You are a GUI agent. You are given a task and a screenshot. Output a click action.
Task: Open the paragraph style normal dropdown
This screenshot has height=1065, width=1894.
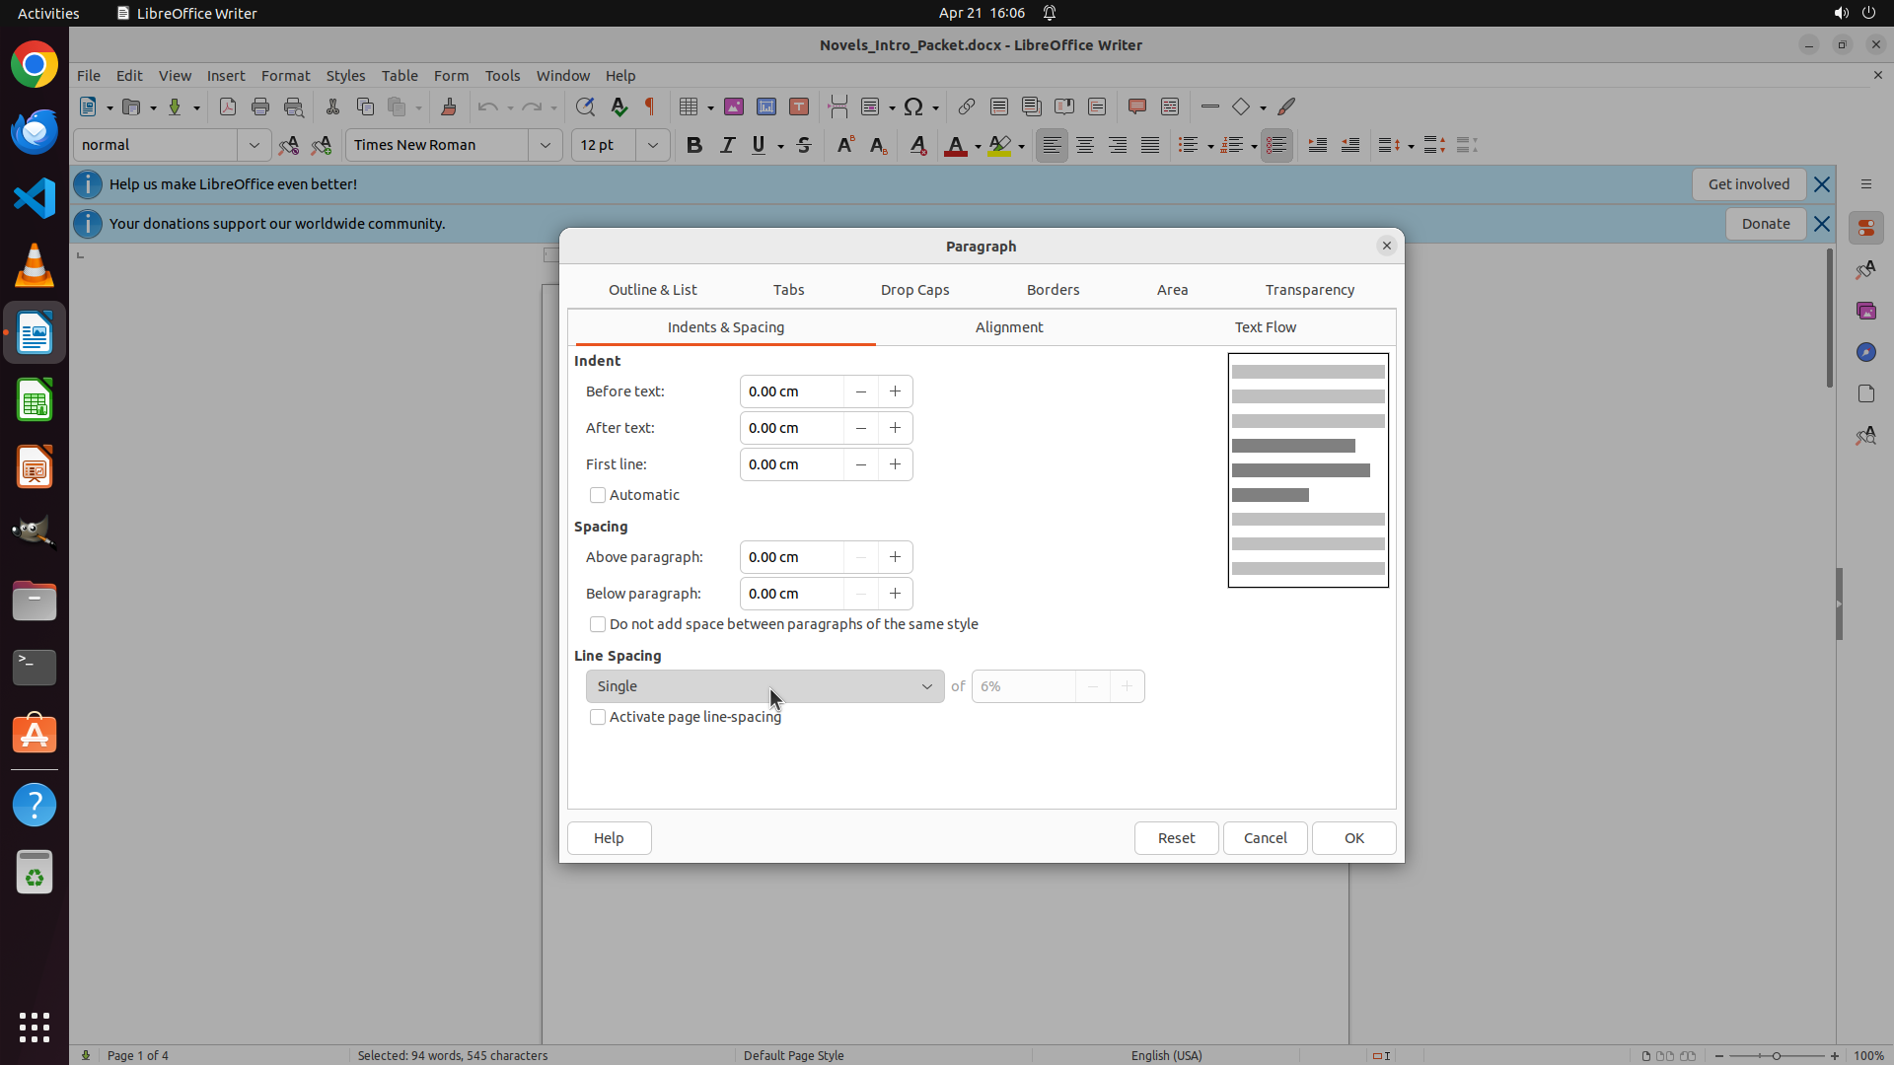click(x=254, y=145)
